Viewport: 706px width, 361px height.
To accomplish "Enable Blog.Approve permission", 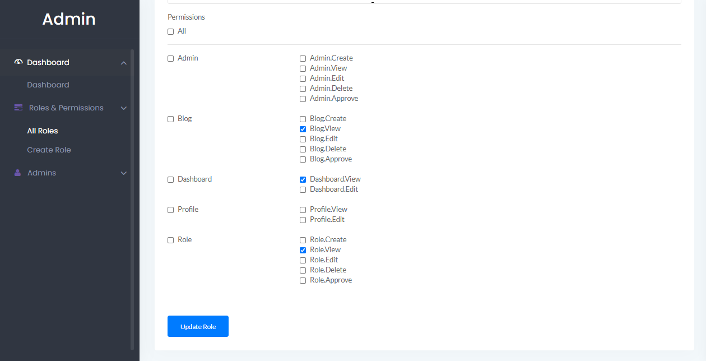I will (303, 160).
